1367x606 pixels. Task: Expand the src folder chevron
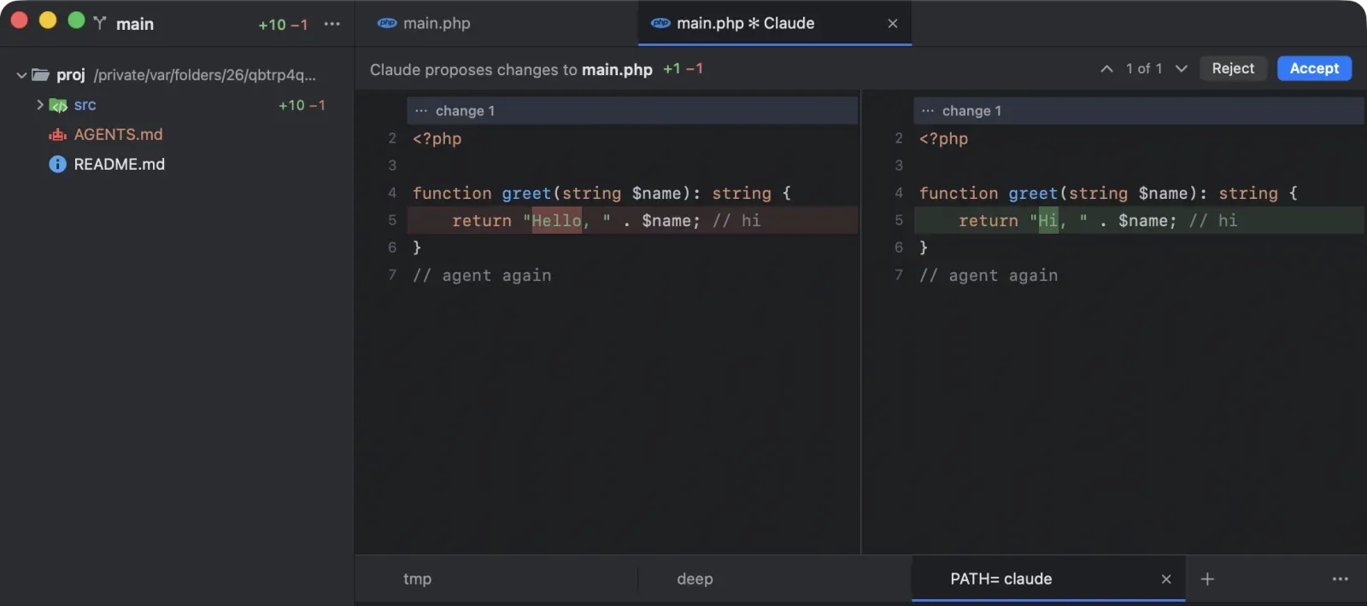coord(39,105)
